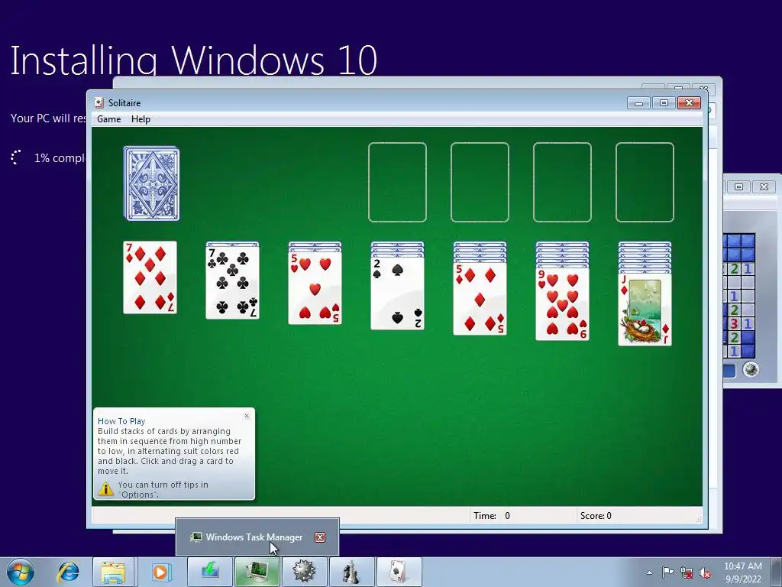Click the muted volume tray icon

[x=705, y=572]
